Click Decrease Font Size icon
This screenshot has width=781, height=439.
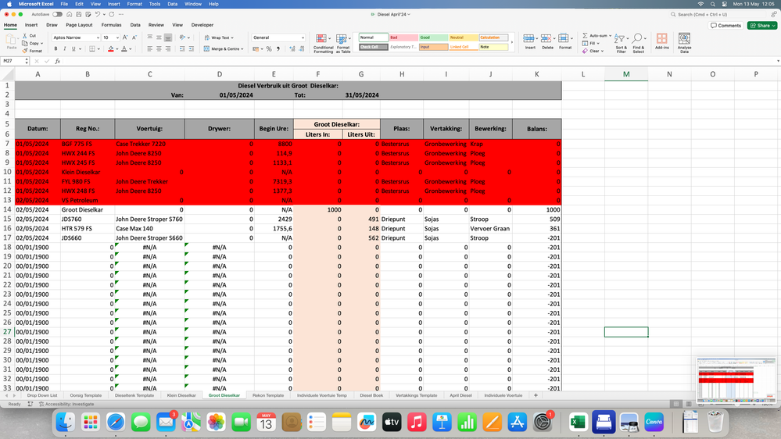click(x=134, y=37)
